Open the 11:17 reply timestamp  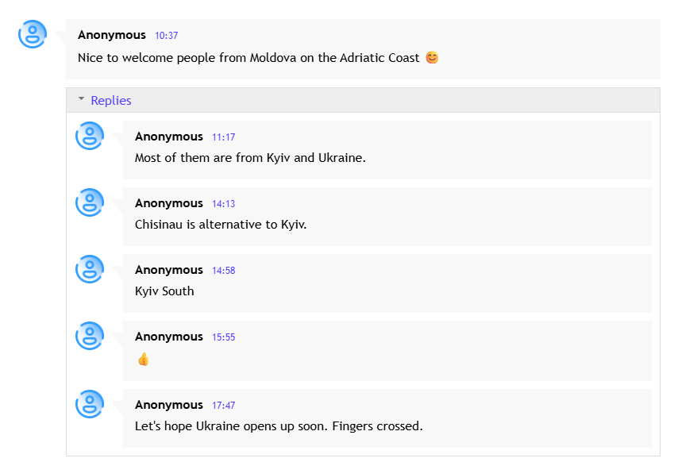pos(224,137)
